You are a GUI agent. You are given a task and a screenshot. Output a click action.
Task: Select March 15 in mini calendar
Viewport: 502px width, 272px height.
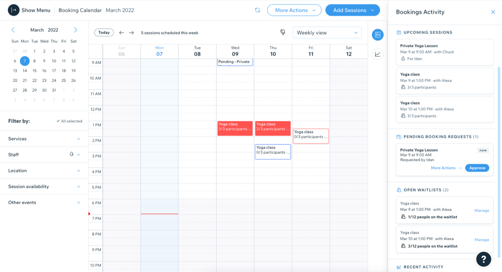click(35, 71)
